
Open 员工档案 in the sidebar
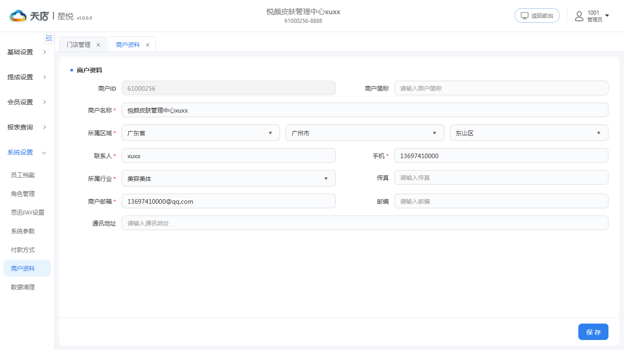(x=27, y=175)
